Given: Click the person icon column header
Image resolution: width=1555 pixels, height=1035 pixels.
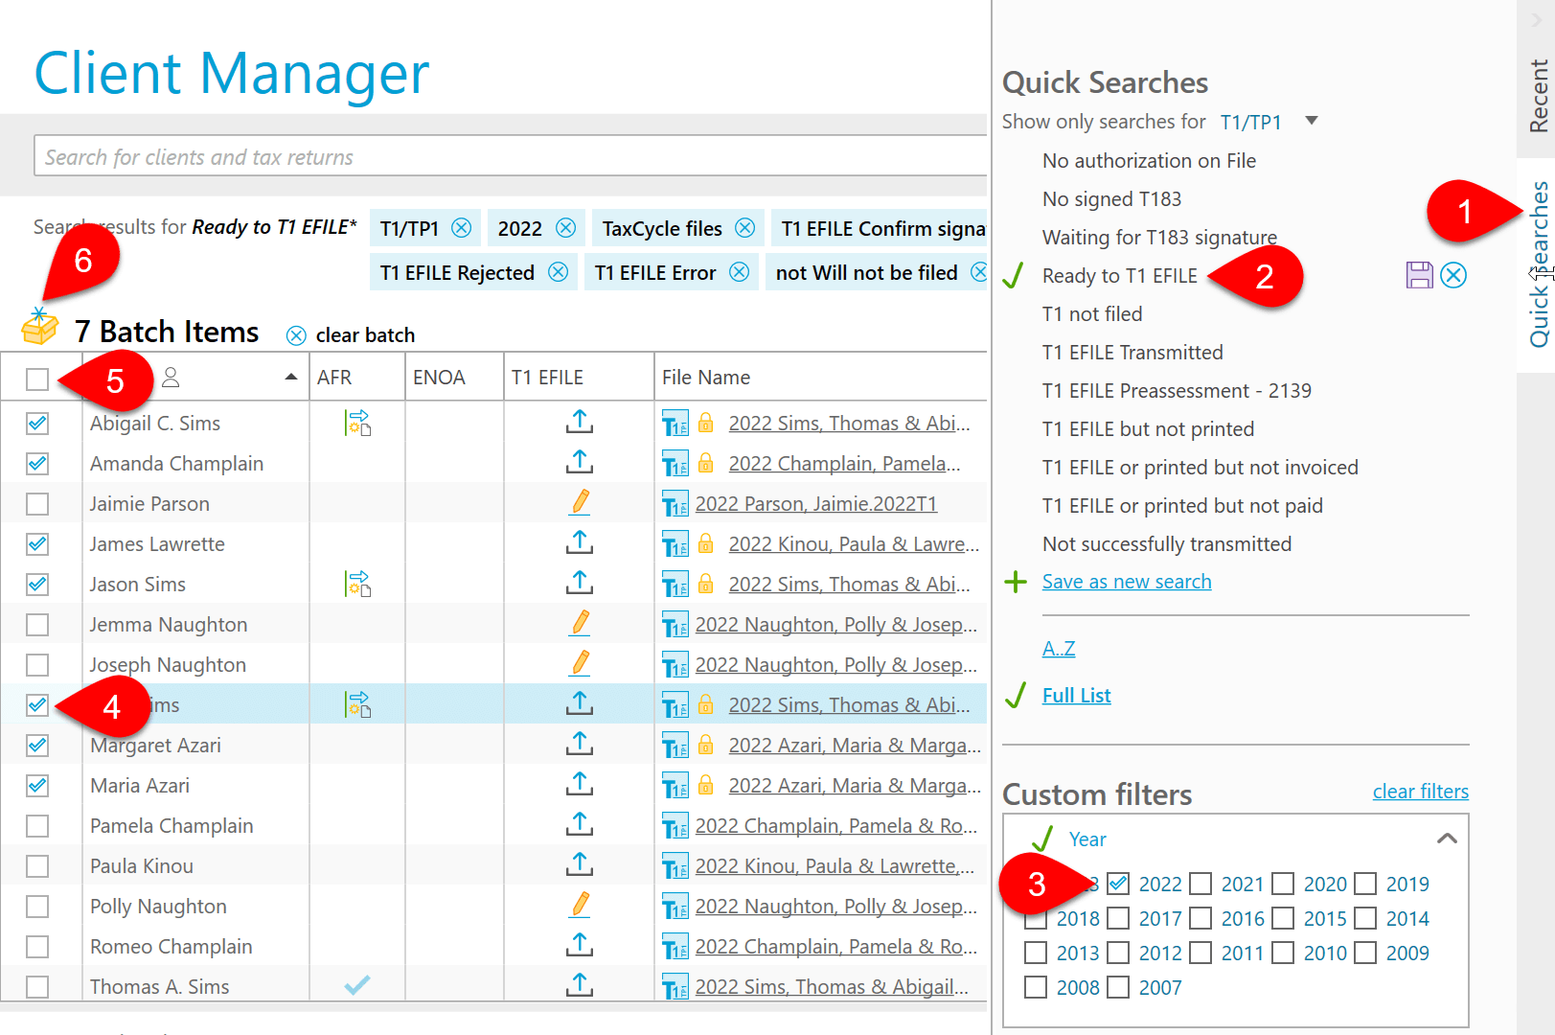Looking at the screenshot, I should pos(171,378).
